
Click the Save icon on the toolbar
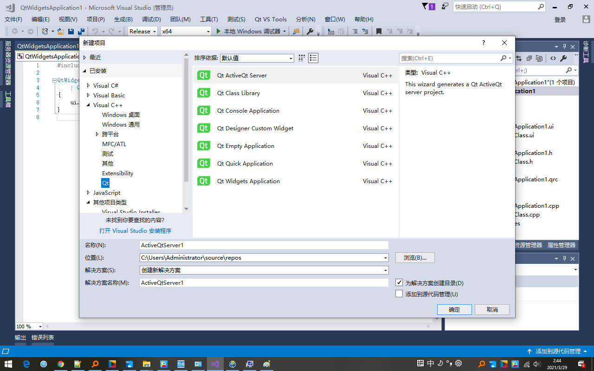pyautogui.click(x=71, y=31)
